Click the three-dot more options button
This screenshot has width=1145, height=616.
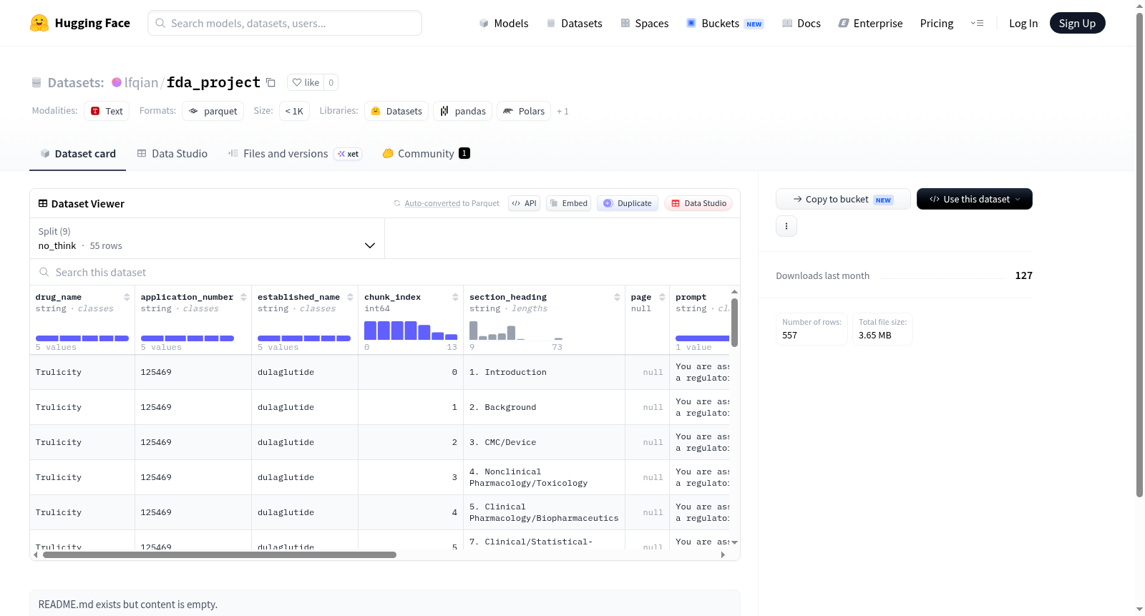click(786, 226)
